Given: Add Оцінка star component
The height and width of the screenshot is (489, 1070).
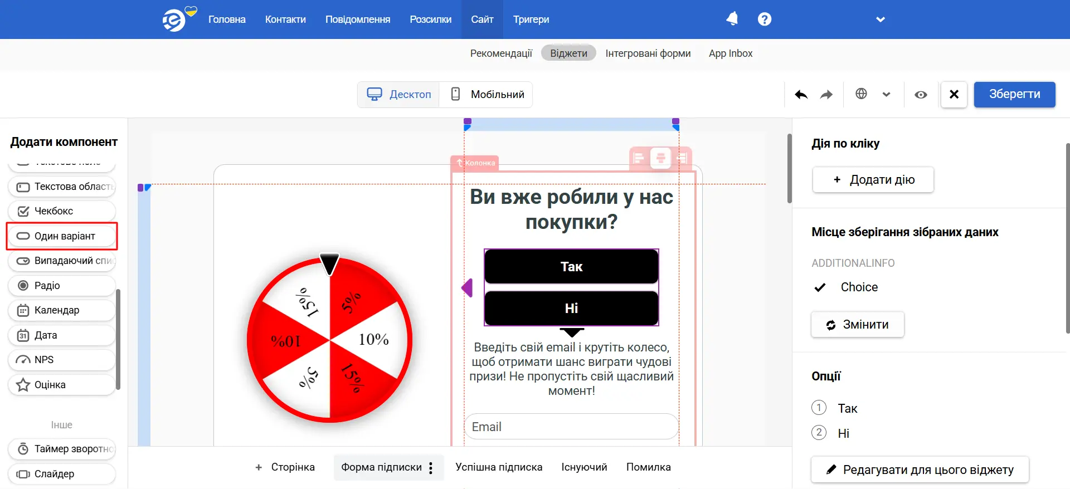Looking at the screenshot, I should pos(62,385).
